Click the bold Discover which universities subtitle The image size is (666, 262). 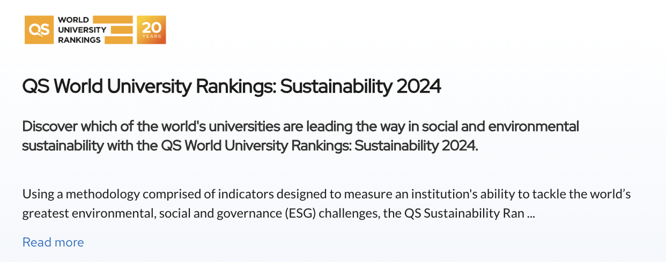tap(301, 136)
